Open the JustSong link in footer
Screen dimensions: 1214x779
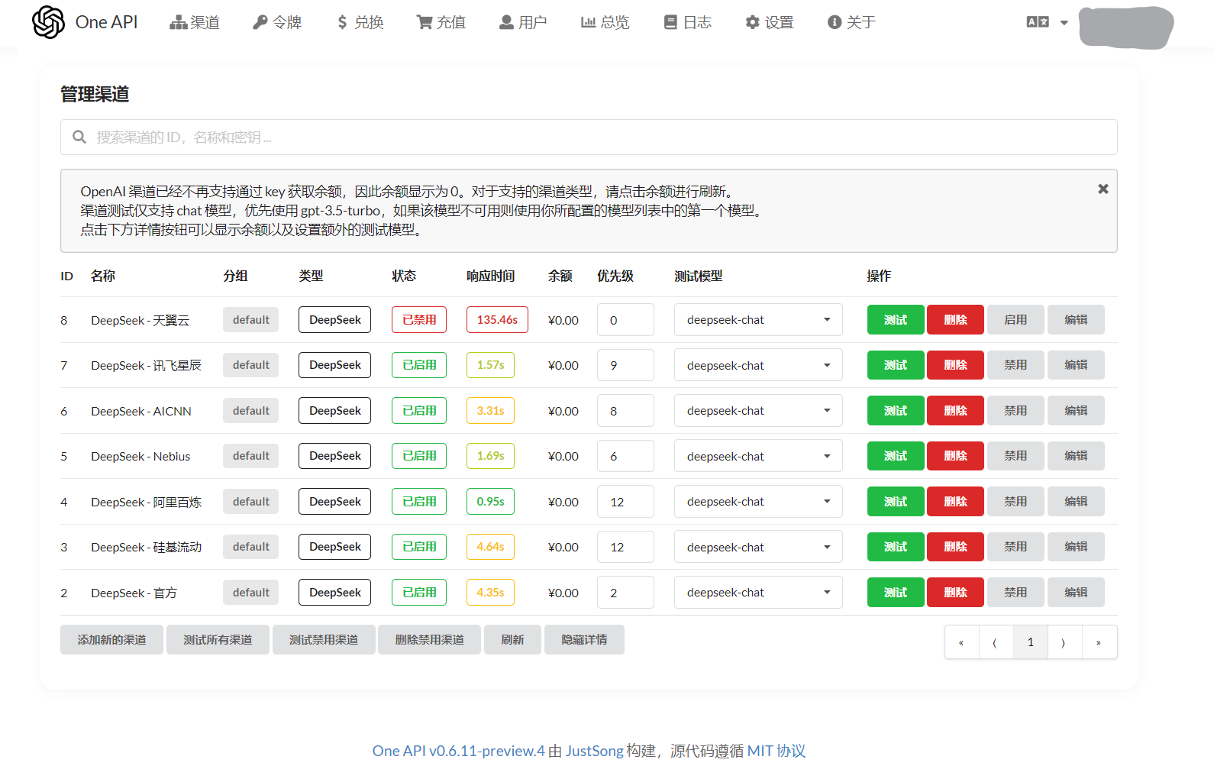[594, 751]
